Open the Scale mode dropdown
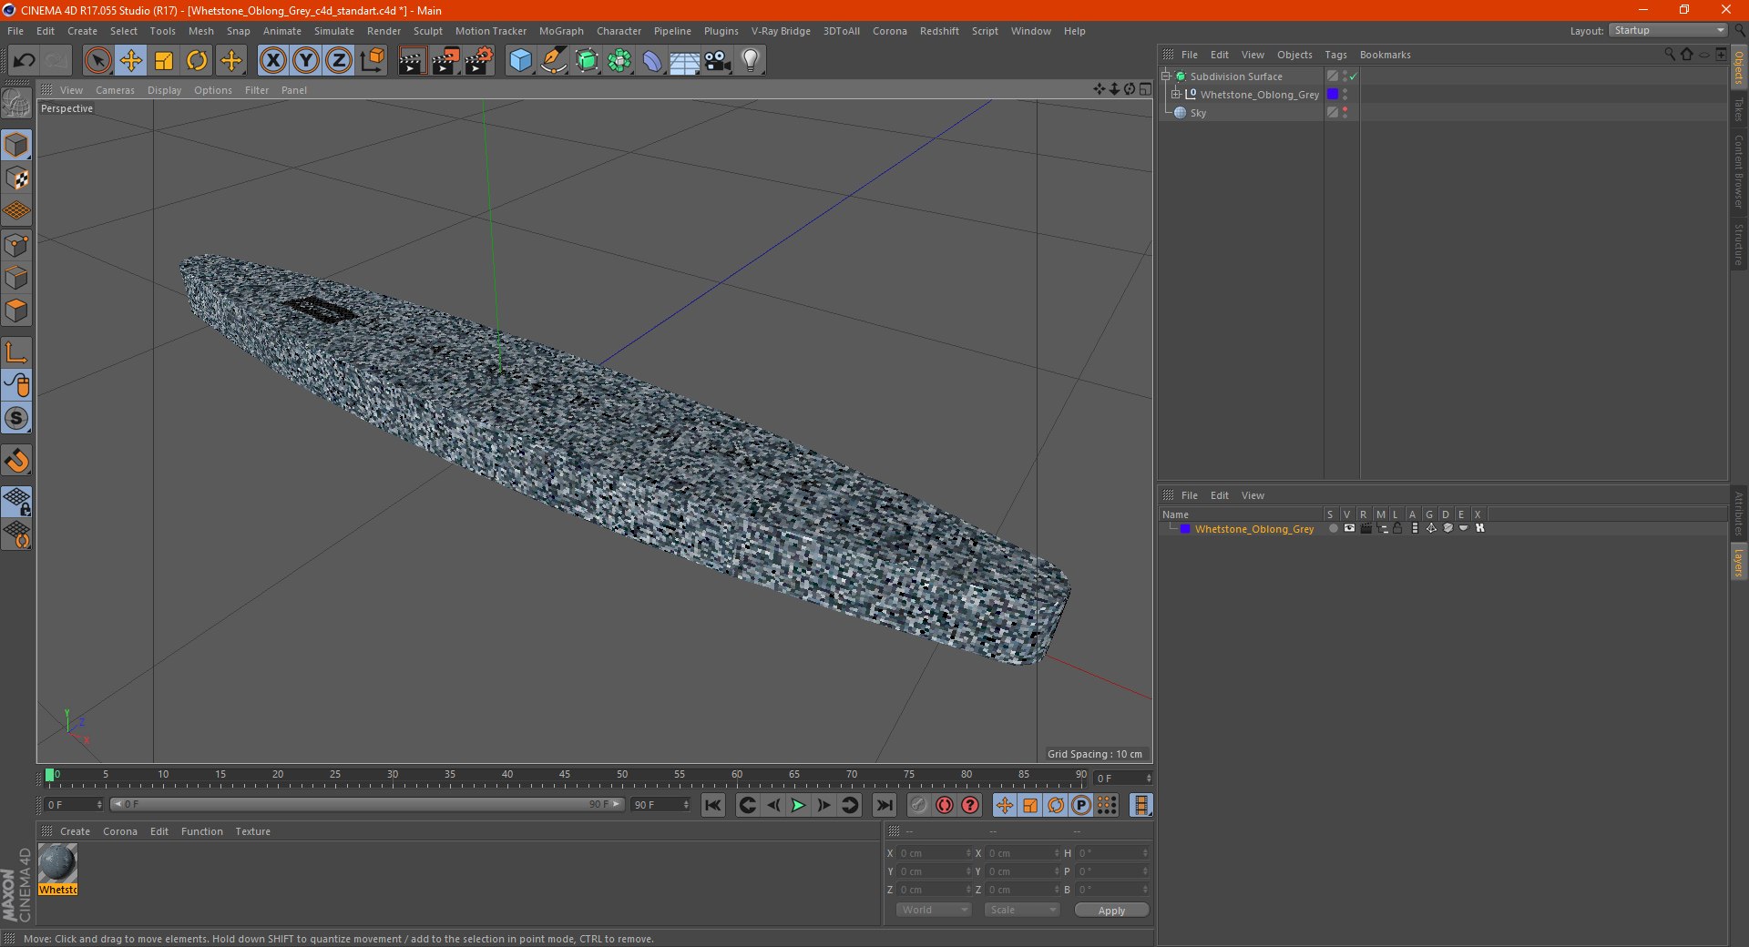The height and width of the screenshot is (947, 1749). pyautogui.click(x=1021, y=910)
